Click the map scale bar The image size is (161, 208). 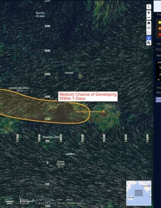pos(27,200)
